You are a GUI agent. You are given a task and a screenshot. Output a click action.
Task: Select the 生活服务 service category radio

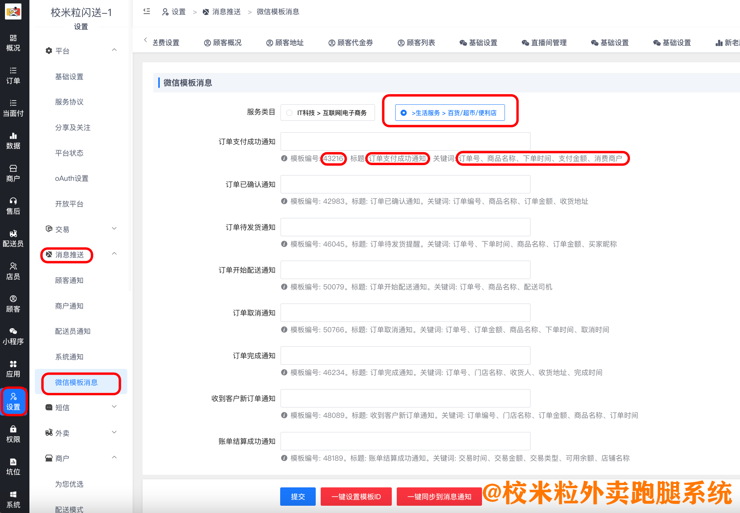click(404, 113)
